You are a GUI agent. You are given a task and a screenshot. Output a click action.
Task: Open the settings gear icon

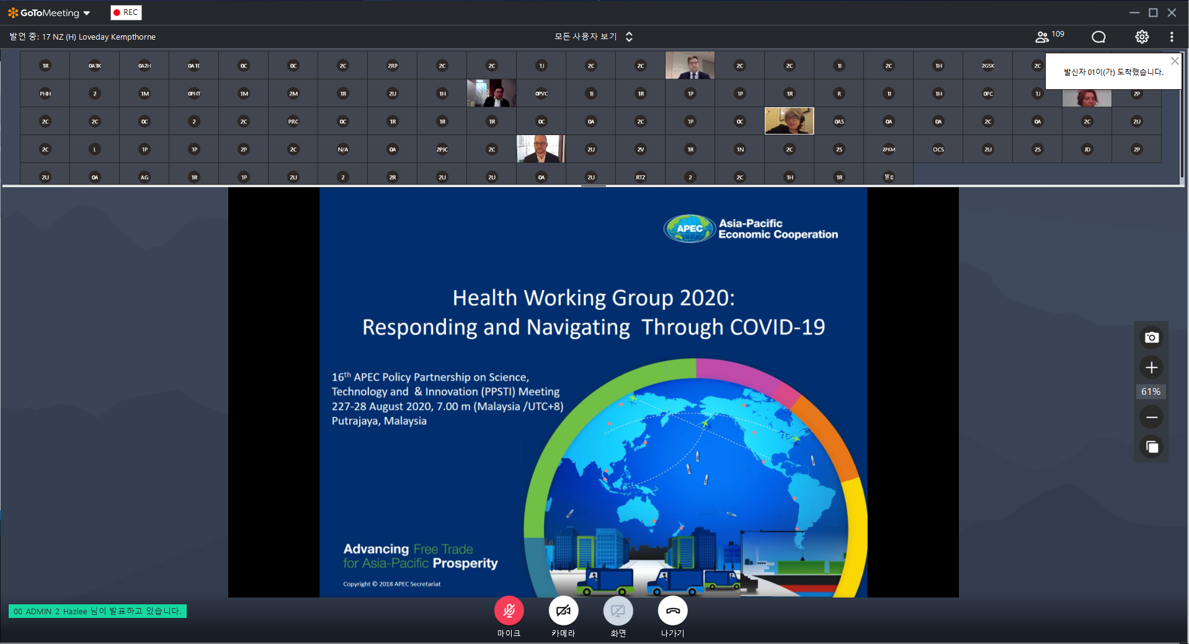(1141, 37)
